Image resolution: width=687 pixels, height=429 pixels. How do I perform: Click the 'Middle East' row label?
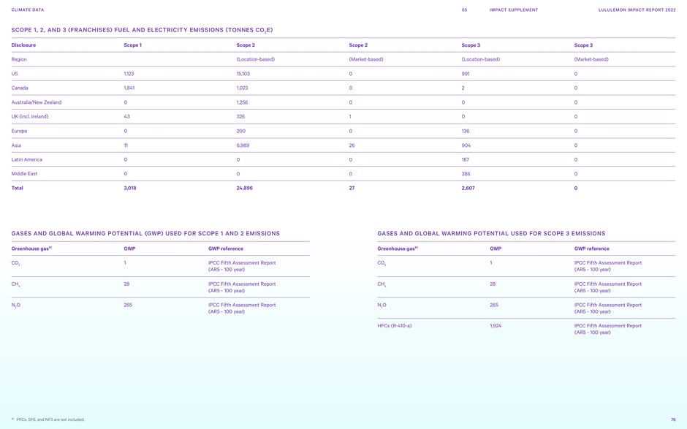tap(24, 174)
